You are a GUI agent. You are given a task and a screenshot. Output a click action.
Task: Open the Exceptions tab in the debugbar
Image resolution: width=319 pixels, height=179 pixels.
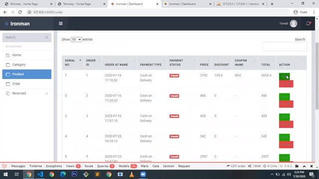(x=54, y=166)
